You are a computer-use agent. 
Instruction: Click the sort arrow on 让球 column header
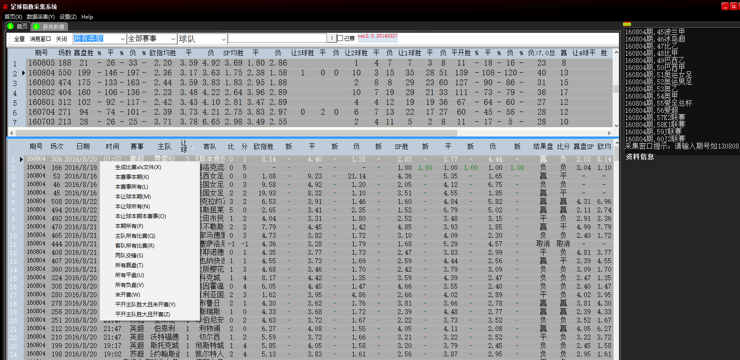(x=192, y=146)
